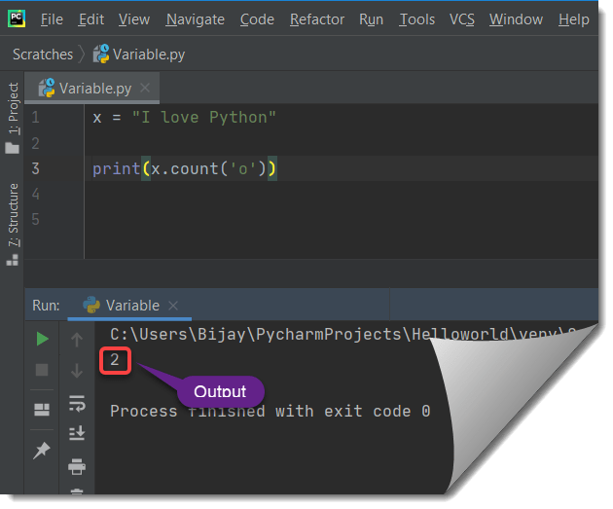Open the Navigate menu
The image size is (613, 509).
coord(195,19)
